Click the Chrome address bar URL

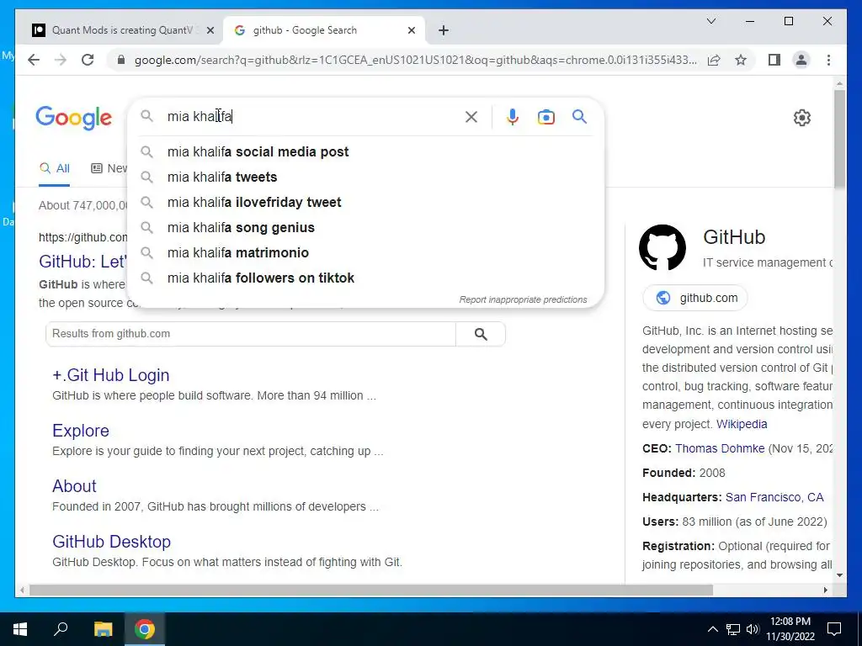(x=416, y=60)
